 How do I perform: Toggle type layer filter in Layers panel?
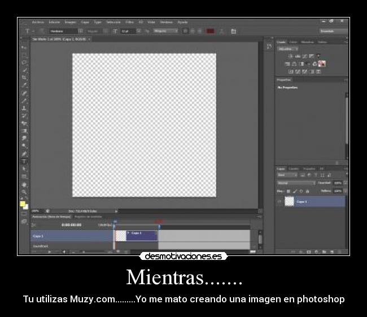[316, 175]
